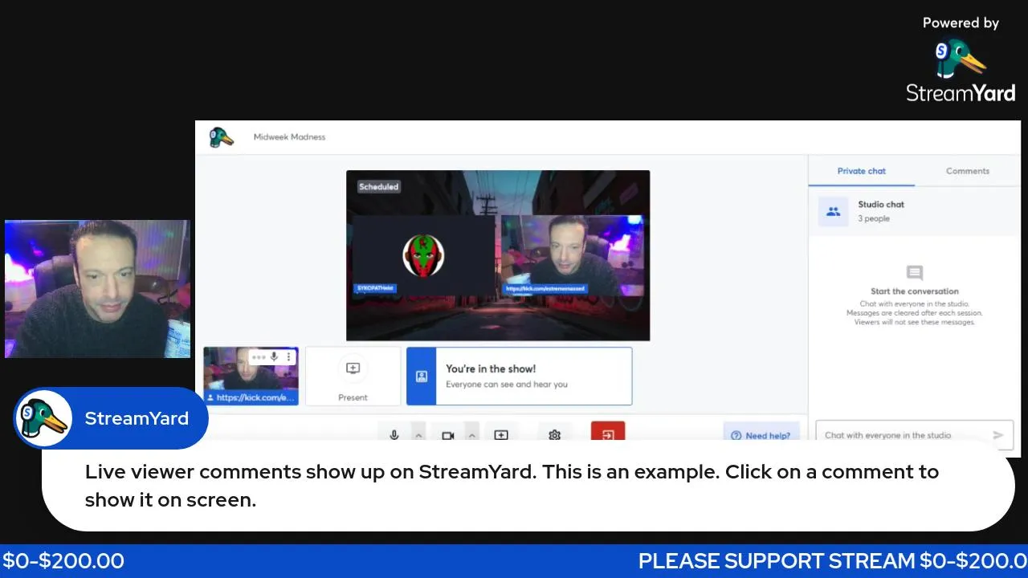Click the Midweek Madness broadcast title
Viewport: 1028px width, 578px height.
(x=289, y=137)
